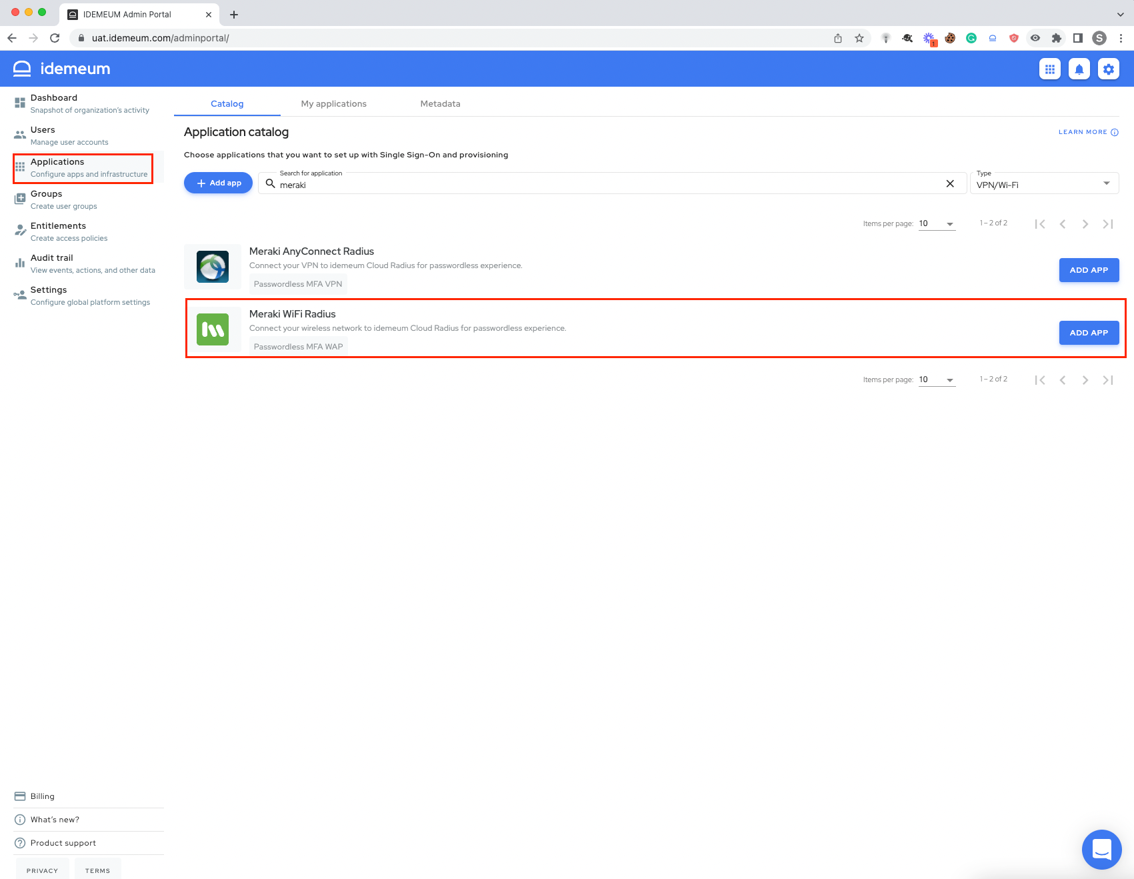Open Audit trail in the sidebar
Image resolution: width=1134 pixels, height=879 pixels.
click(x=88, y=263)
